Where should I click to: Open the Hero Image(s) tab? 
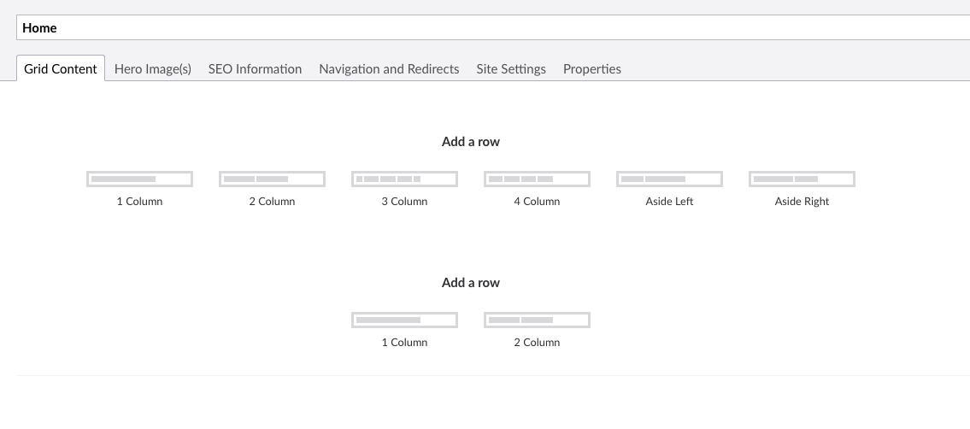coord(153,69)
